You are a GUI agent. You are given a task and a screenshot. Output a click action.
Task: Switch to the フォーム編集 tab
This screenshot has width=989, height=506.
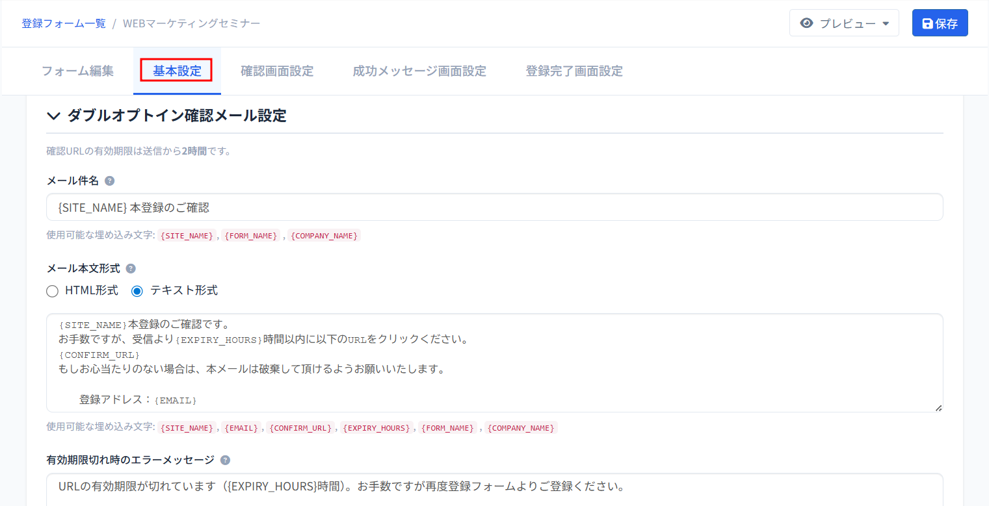[x=77, y=71]
